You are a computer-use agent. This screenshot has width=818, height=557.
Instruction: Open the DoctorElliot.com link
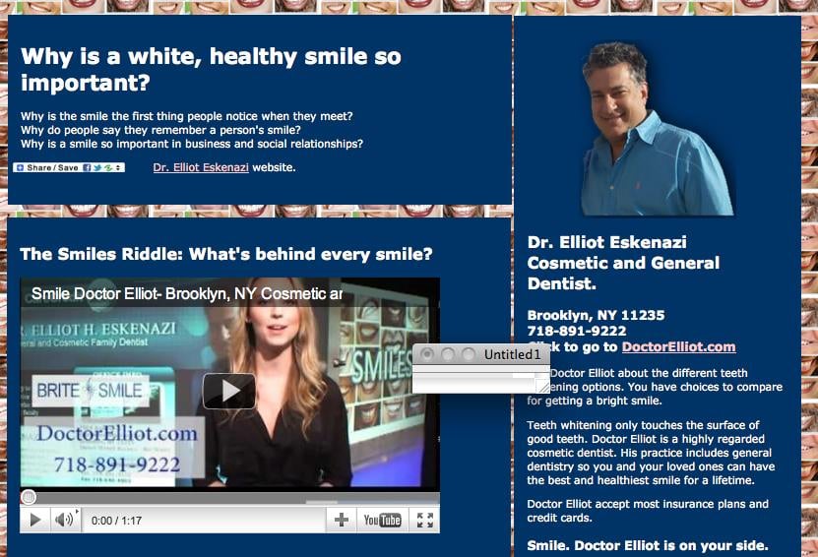click(678, 346)
